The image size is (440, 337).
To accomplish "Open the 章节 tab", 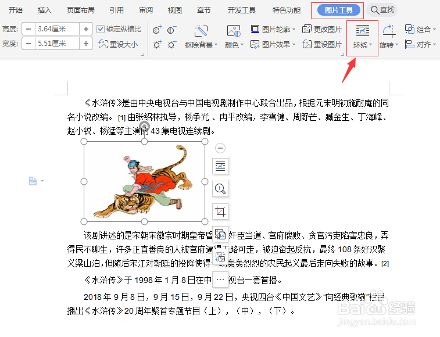I will tap(203, 10).
